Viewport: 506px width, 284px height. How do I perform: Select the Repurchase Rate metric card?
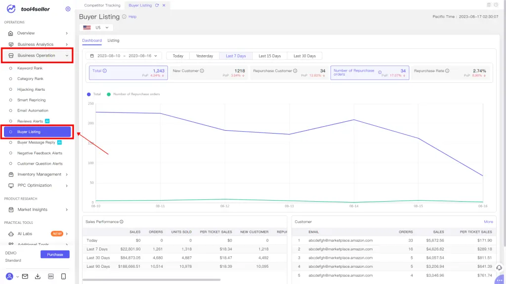coord(451,73)
